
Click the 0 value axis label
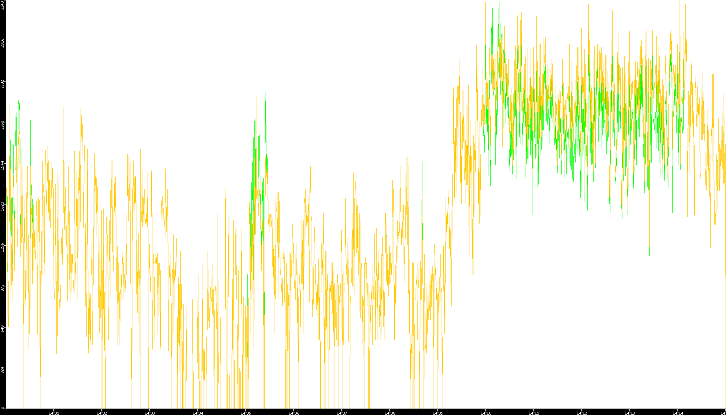tap(2, 407)
